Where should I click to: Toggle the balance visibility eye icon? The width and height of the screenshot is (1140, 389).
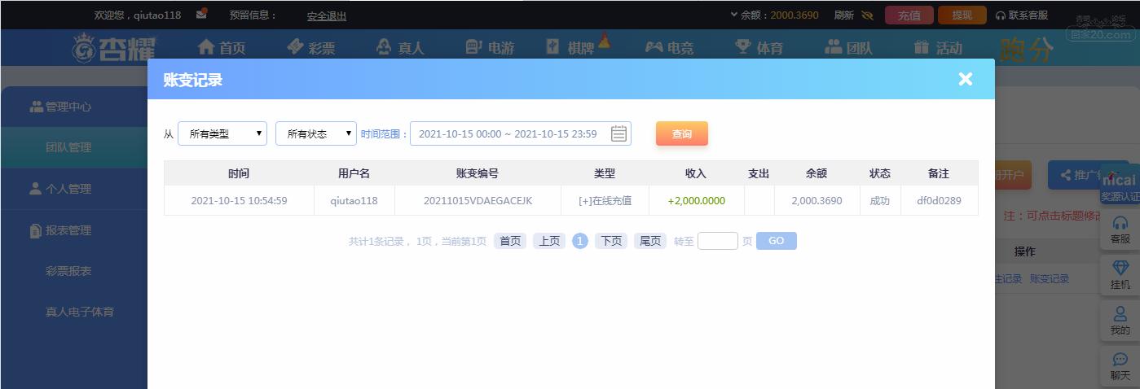(x=867, y=15)
